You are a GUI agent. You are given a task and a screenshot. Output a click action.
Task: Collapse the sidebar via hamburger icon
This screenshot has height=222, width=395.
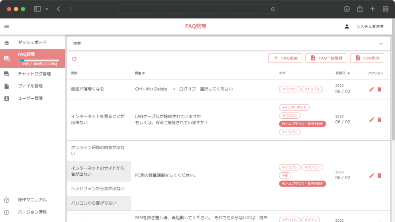tap(6, 26)
